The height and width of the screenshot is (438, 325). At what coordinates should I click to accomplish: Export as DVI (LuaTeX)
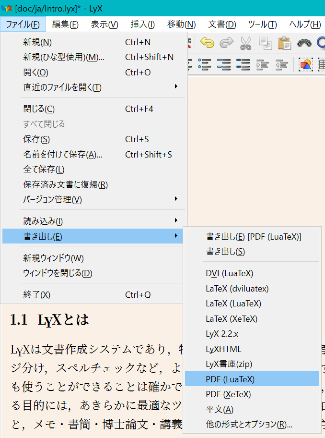pyautogui.click(x=252, y=273)
